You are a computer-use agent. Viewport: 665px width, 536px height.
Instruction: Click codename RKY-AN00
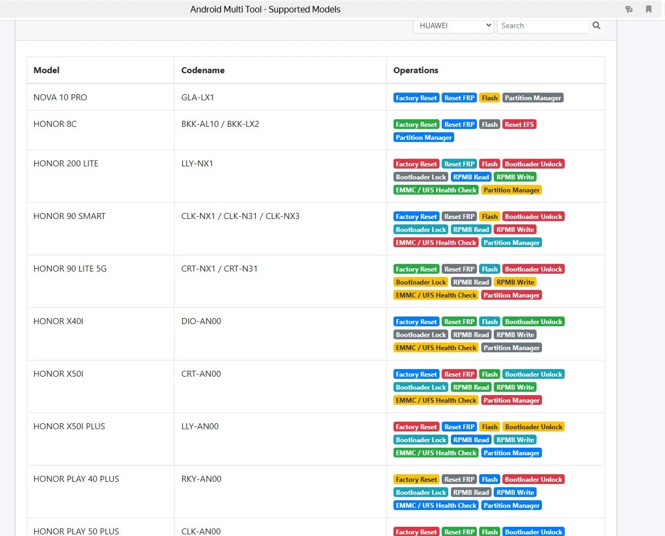click(x=201, y=479)
